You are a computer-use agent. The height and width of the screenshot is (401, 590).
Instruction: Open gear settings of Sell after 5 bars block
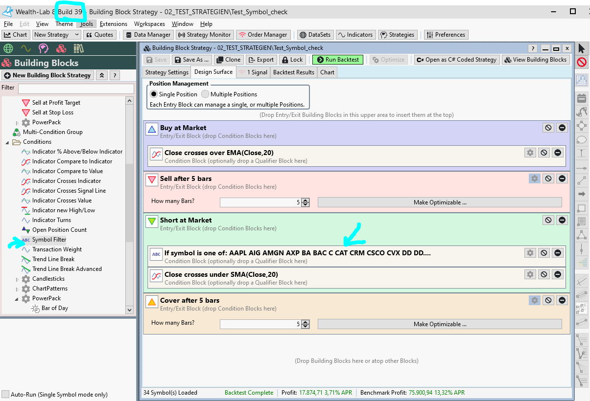tap(535, 178)
